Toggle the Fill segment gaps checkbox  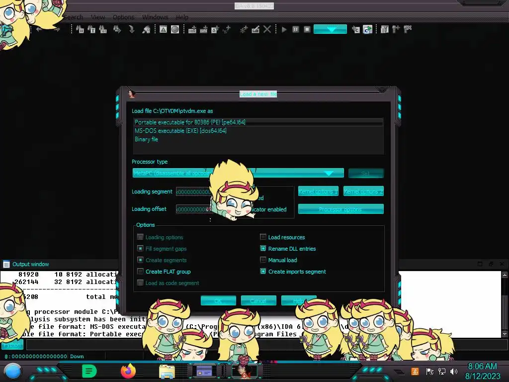140,249
